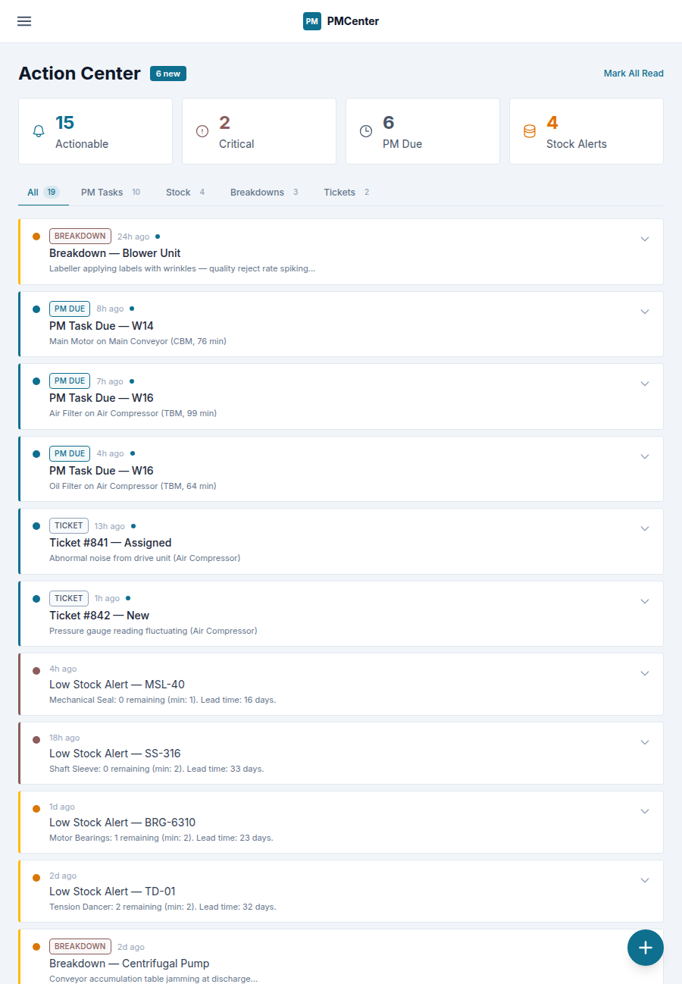Click the BREAKDOWN badge on Blower Unit
Viewport: 682px width, 984px height.
[x=80, y=237]
